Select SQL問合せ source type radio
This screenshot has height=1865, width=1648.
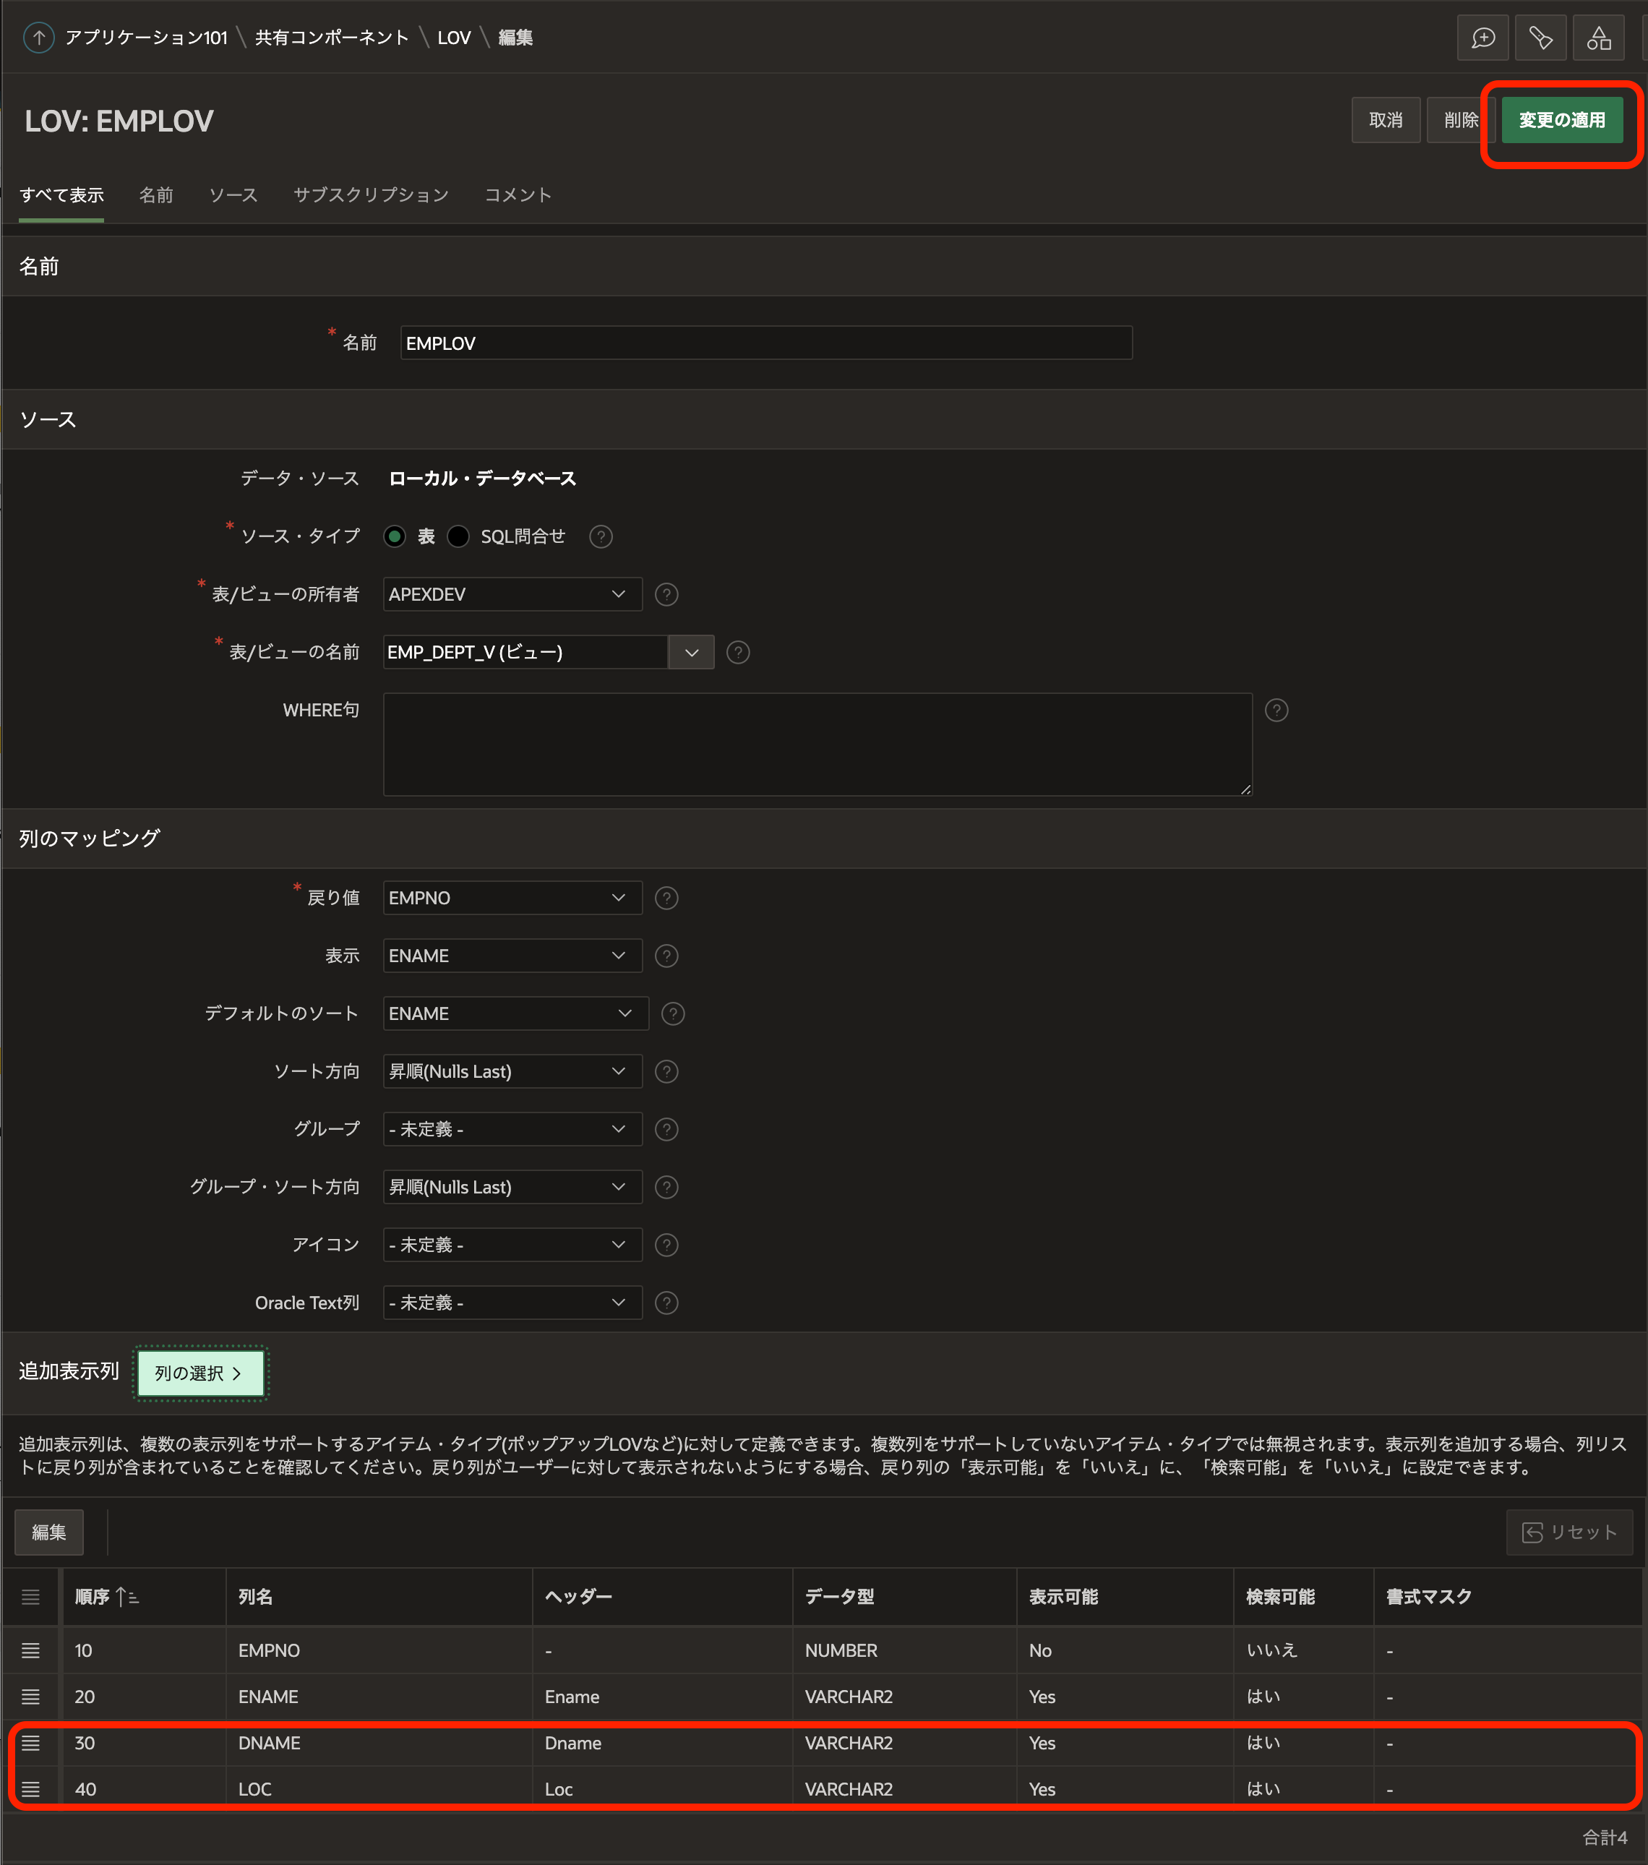click(458, 536)
